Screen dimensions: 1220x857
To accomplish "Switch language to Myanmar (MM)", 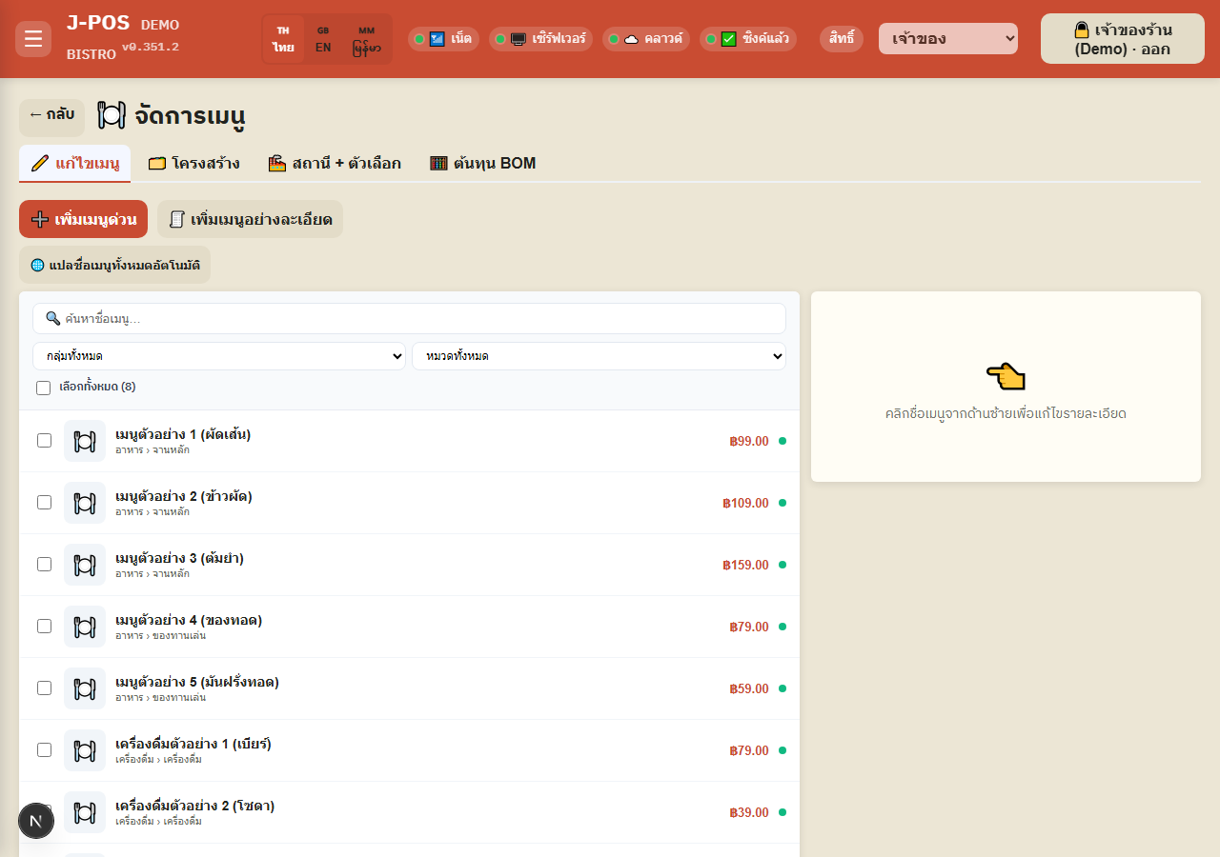I will (x=367, y=39).
